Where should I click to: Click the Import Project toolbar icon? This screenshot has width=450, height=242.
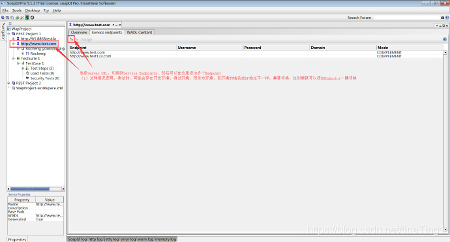pos(7,18)
